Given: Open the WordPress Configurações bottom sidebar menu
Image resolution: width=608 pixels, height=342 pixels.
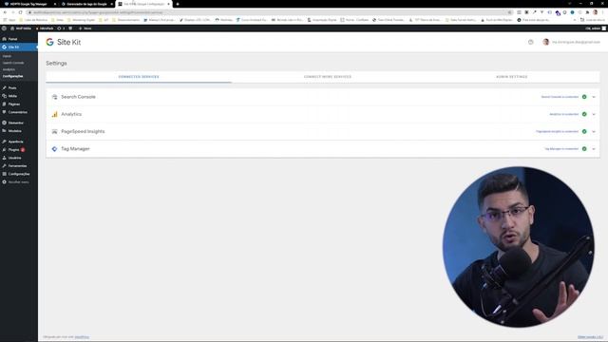Looking at the screenshot, I should tap(19, 174).
